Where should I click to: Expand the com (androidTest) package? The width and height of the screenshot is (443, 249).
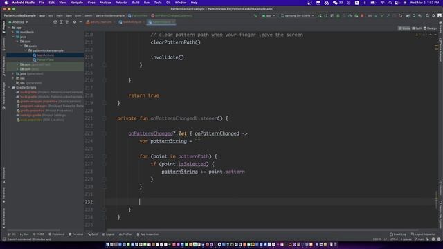click(17, 64)
